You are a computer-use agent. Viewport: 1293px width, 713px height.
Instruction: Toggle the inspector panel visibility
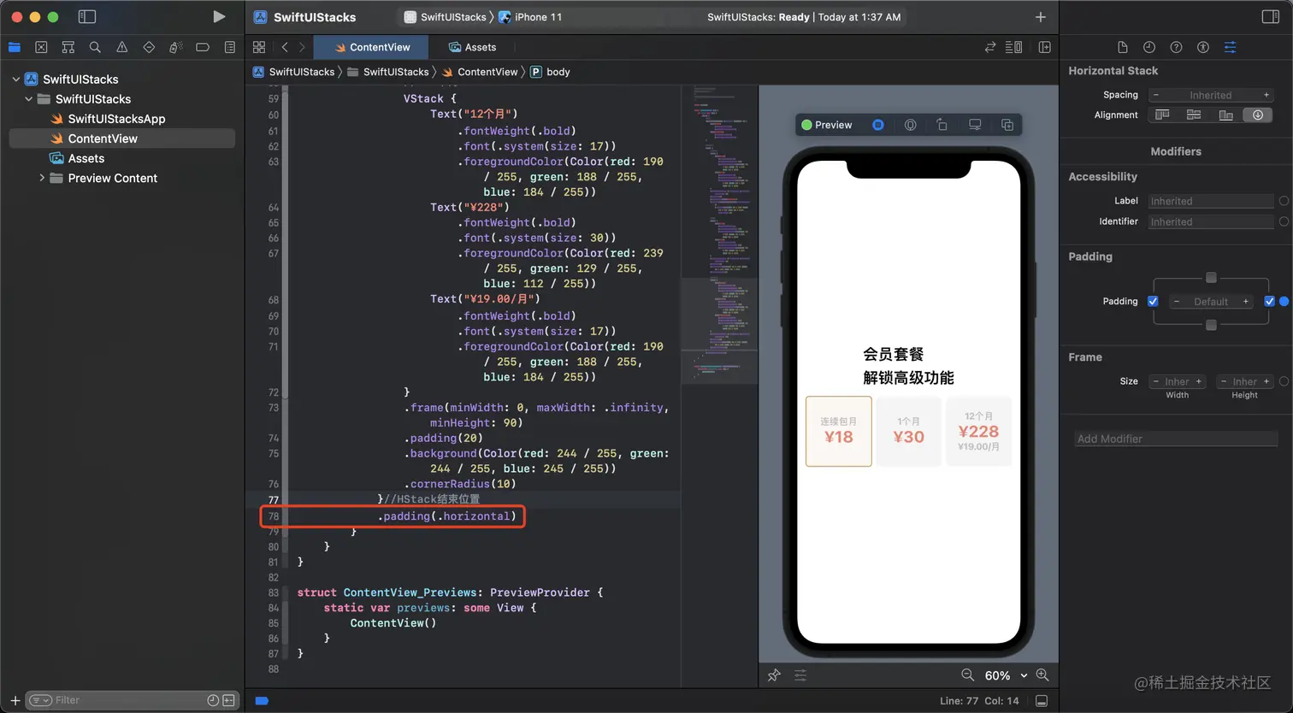coord(1270,16)
